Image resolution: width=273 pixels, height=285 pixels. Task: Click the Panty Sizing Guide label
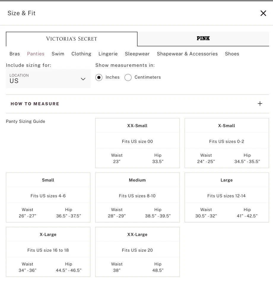point(26,121)
